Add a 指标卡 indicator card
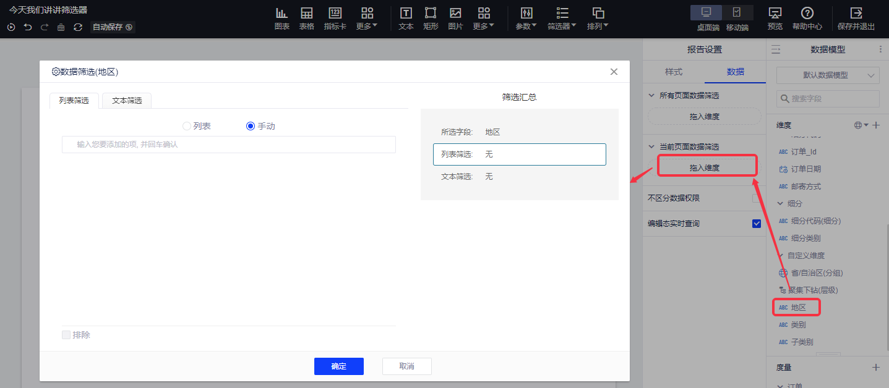The height and width of the screenshot is (388, 889). click(335, 14)
